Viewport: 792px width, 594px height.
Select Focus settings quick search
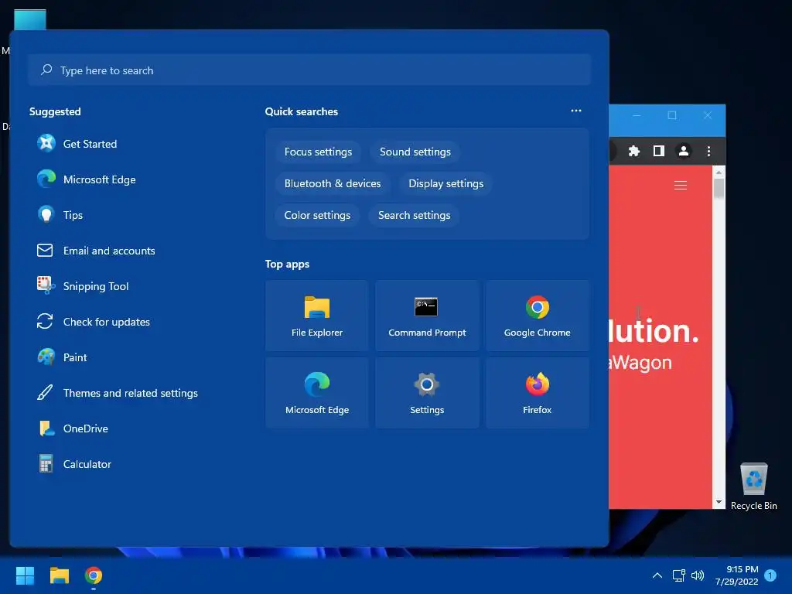click(318, 152)
